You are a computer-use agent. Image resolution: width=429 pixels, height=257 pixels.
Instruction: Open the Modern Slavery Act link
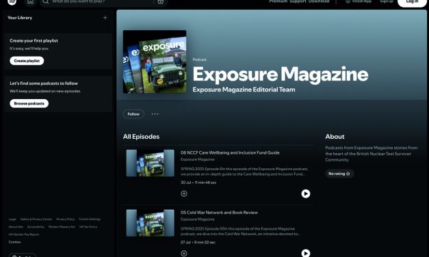[x=62, y=227]
